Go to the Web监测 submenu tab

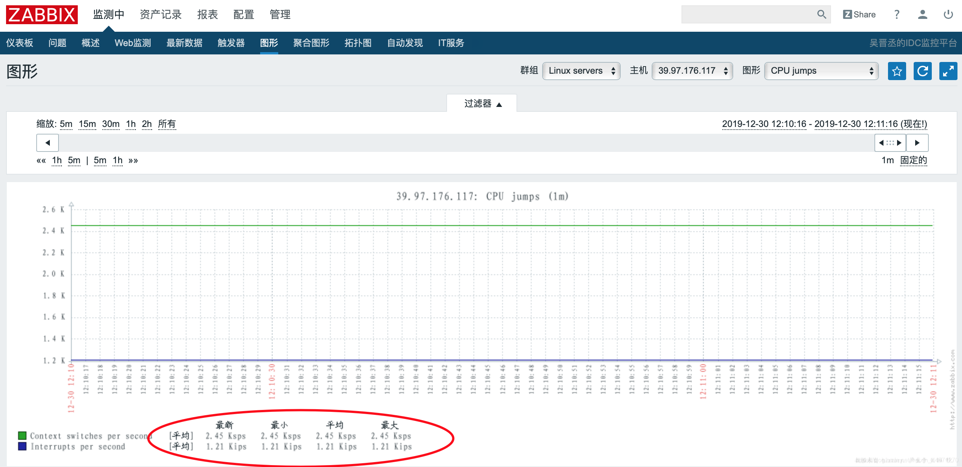133,43
